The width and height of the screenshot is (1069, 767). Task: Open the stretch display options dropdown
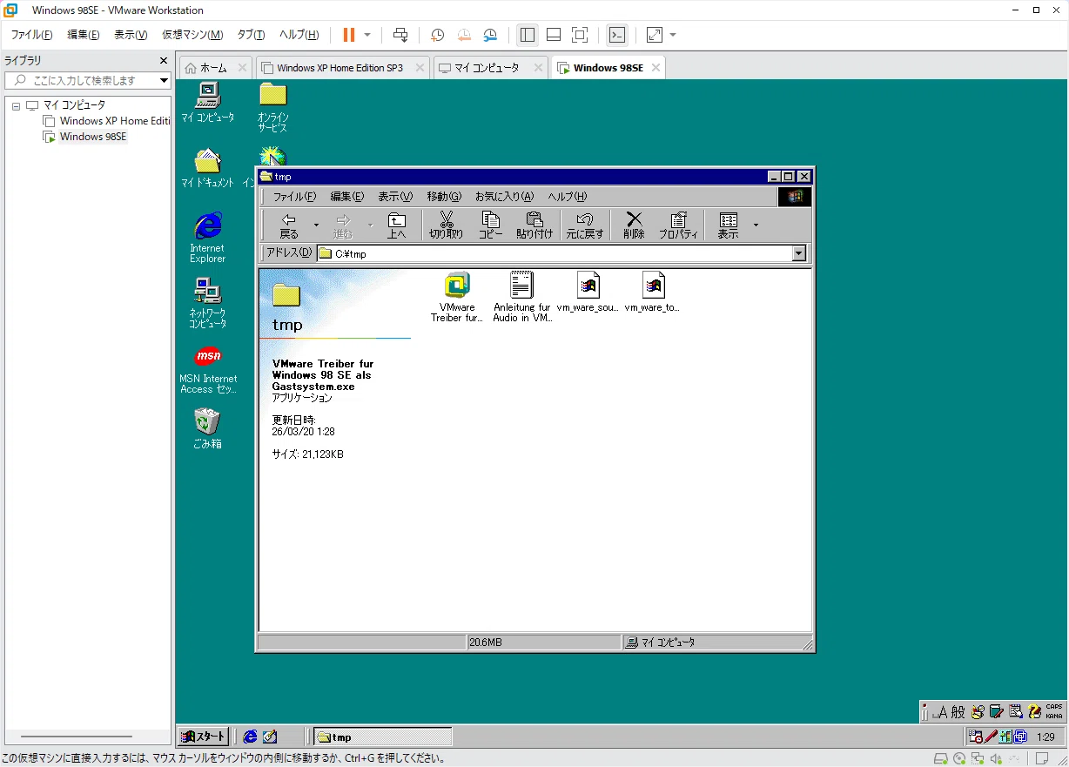(x=673, y=35)
